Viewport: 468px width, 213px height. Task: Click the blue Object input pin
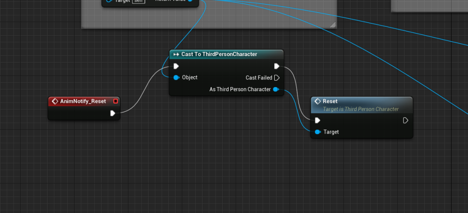pos(176,78)
